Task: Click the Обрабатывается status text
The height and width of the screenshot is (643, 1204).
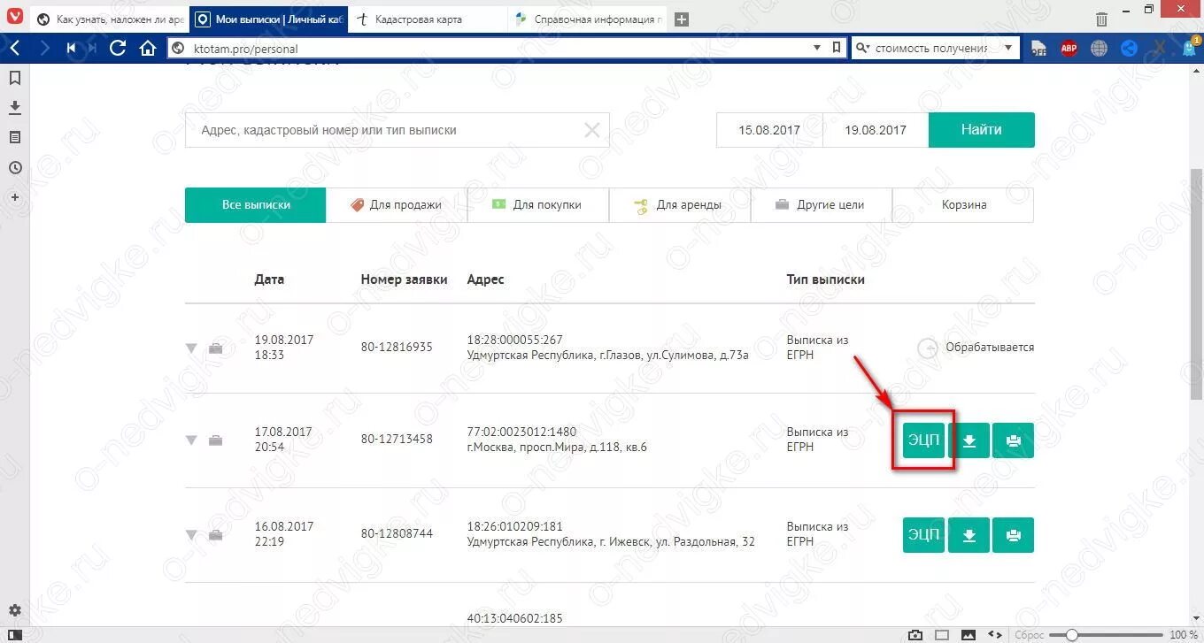Action: pos(989,348)
